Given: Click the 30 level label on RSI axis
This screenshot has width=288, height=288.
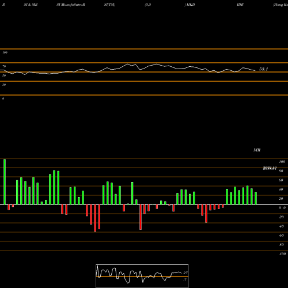Looking at the screenshot, I should tap(4, 85).
